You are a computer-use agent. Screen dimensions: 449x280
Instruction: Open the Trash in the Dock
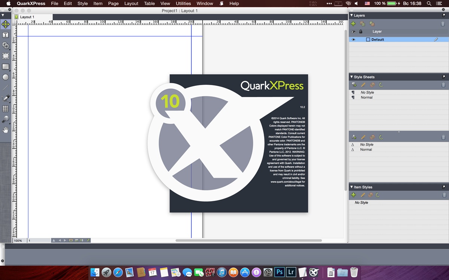pos(354,272)
